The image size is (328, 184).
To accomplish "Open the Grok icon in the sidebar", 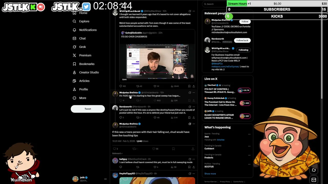I will tap(74, 47).
